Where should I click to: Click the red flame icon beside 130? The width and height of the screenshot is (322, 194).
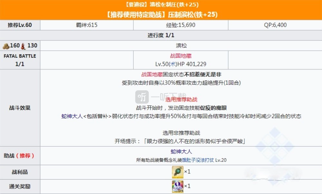(x=23, y=46)
